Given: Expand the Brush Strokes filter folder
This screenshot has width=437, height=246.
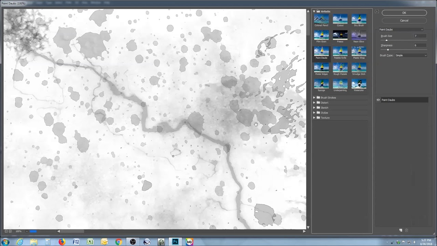Looking at the screenshot, I should point(314,98).
